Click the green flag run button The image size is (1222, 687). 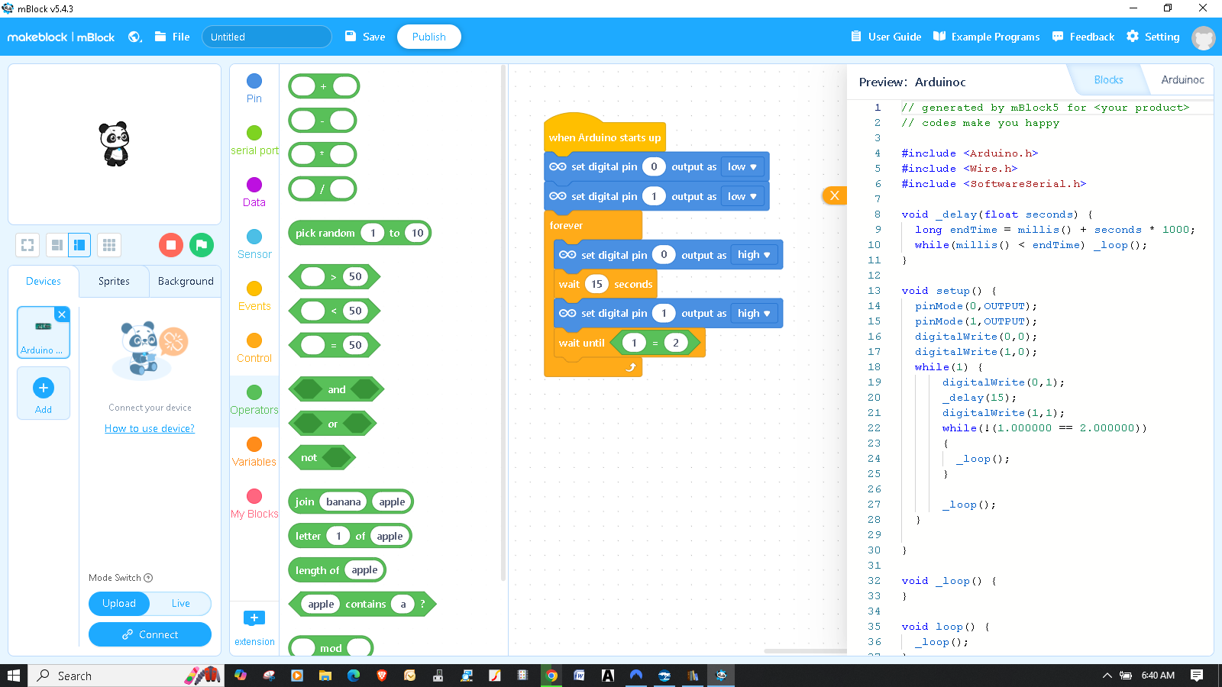coord(202,245)
